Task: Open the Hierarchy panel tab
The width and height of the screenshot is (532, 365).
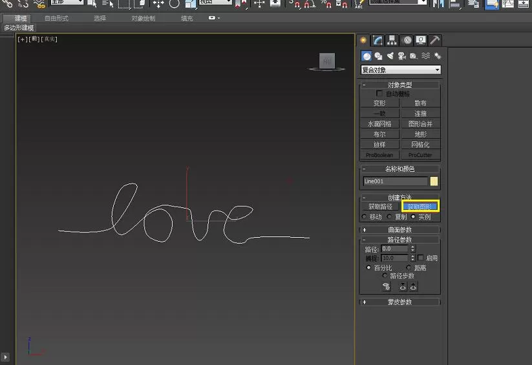Action: (392, 40)
